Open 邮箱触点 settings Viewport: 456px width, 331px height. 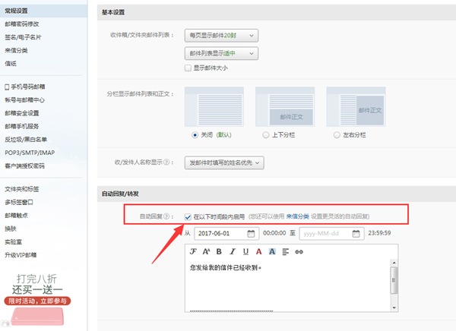click(x=16, y=216)
